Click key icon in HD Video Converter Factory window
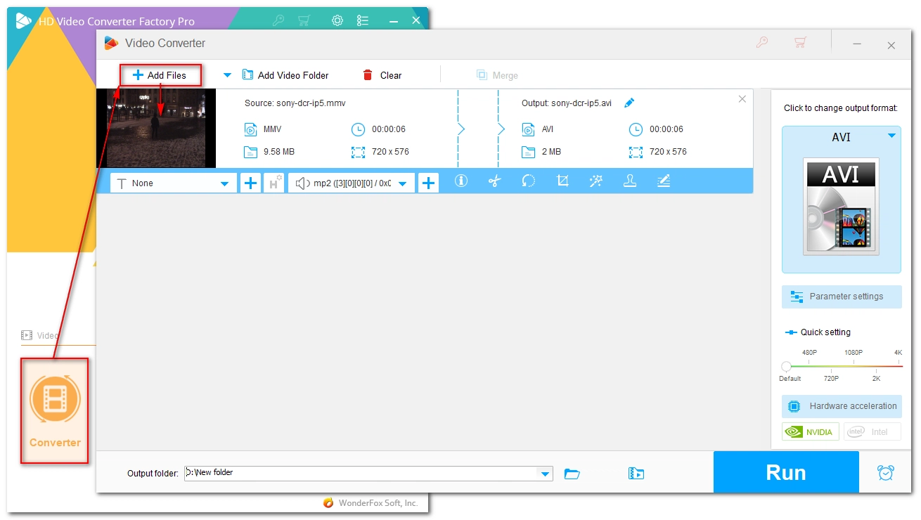Image resolution: width=921 pixels, height=520 pixels. coord(278,20)
